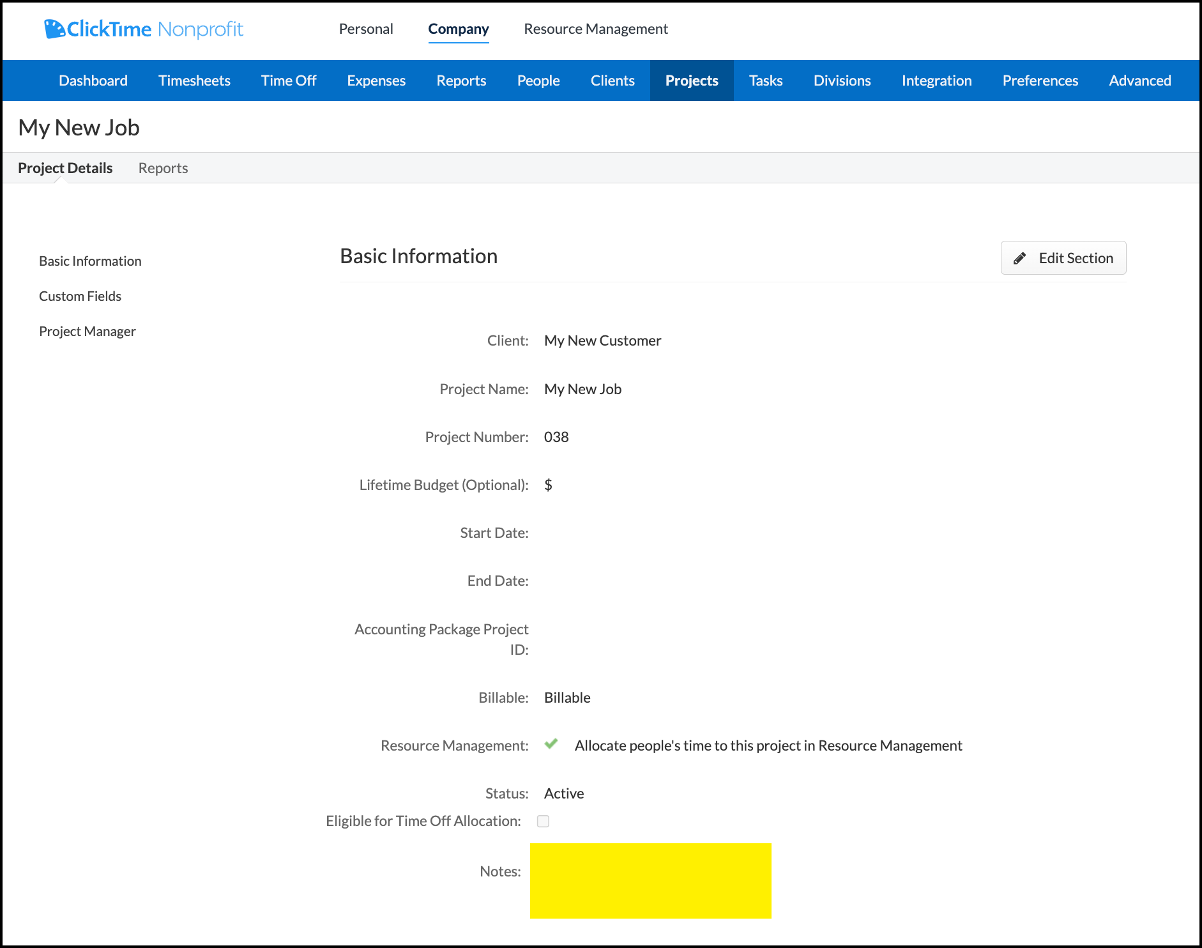Jump to Project Manager in sidebar

87,331
